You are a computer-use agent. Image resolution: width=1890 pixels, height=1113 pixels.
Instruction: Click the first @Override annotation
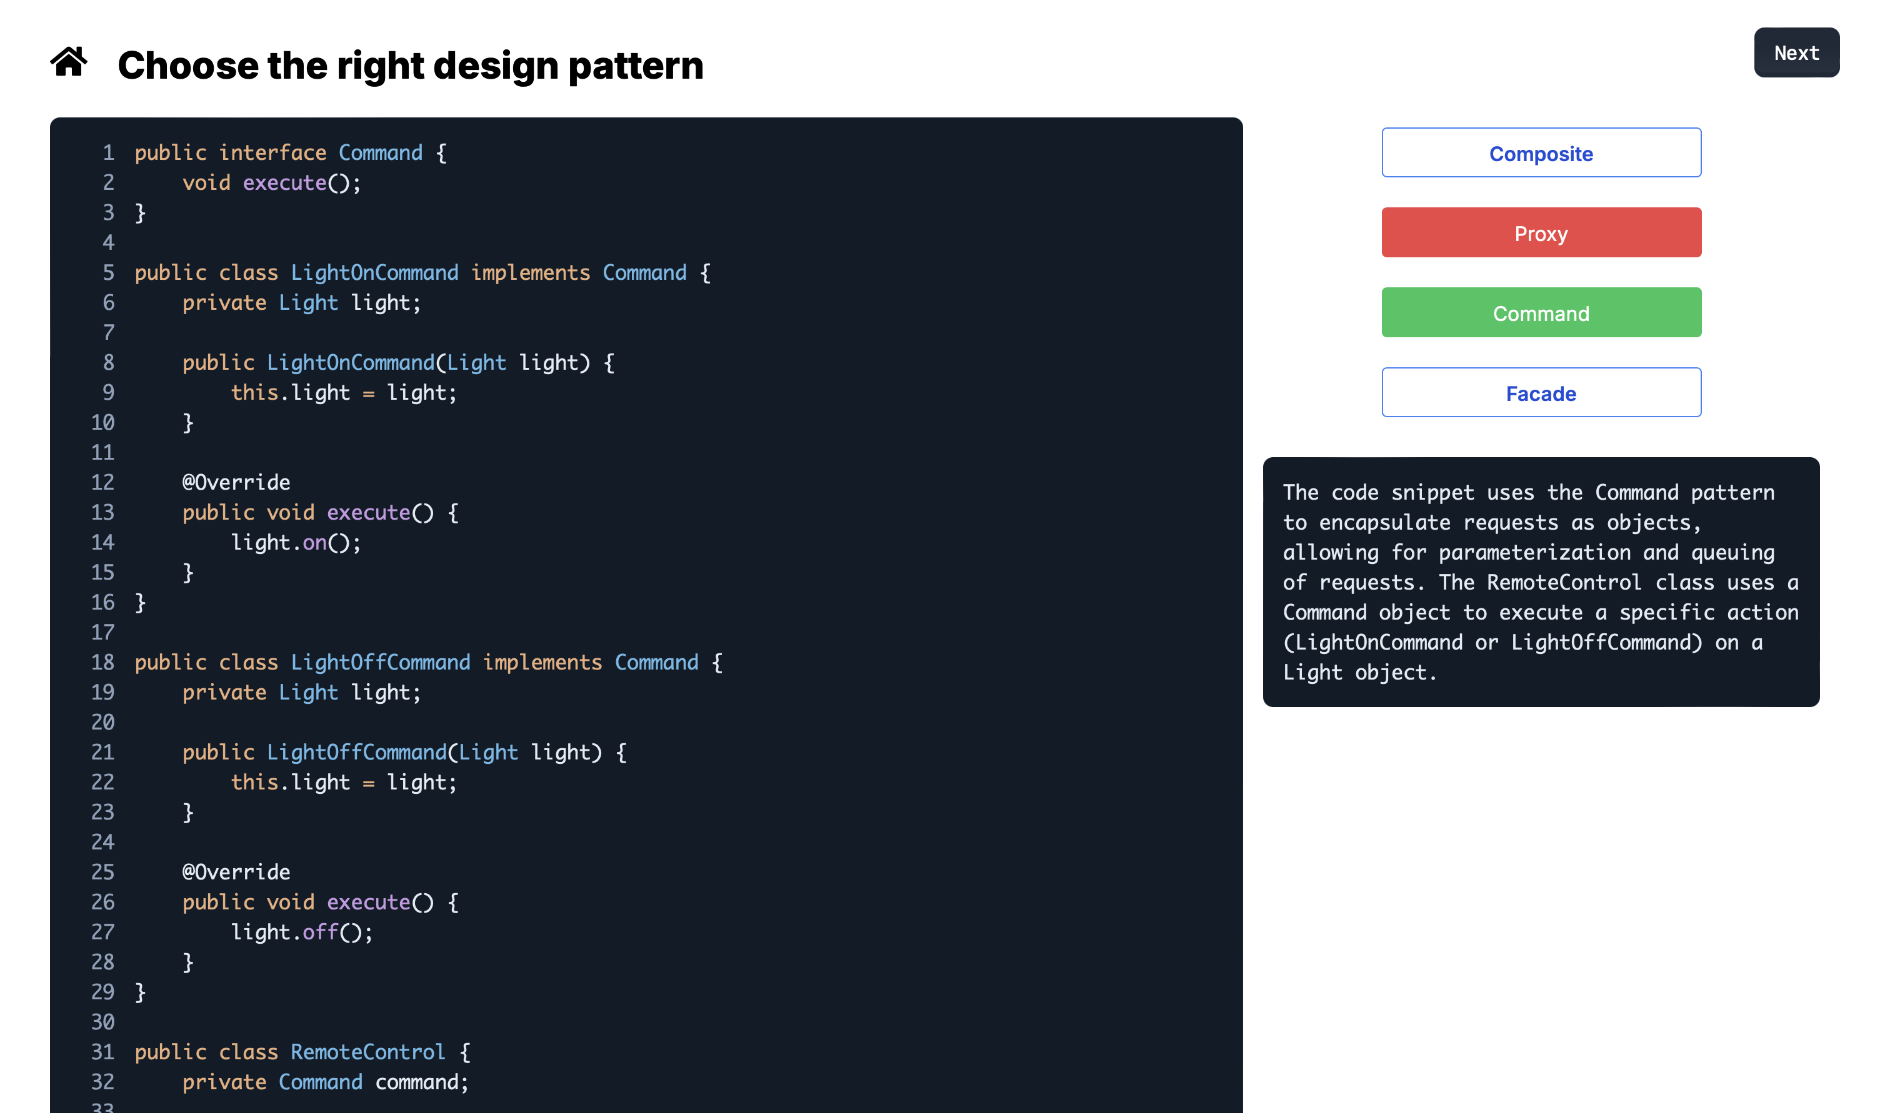(236, 482)
